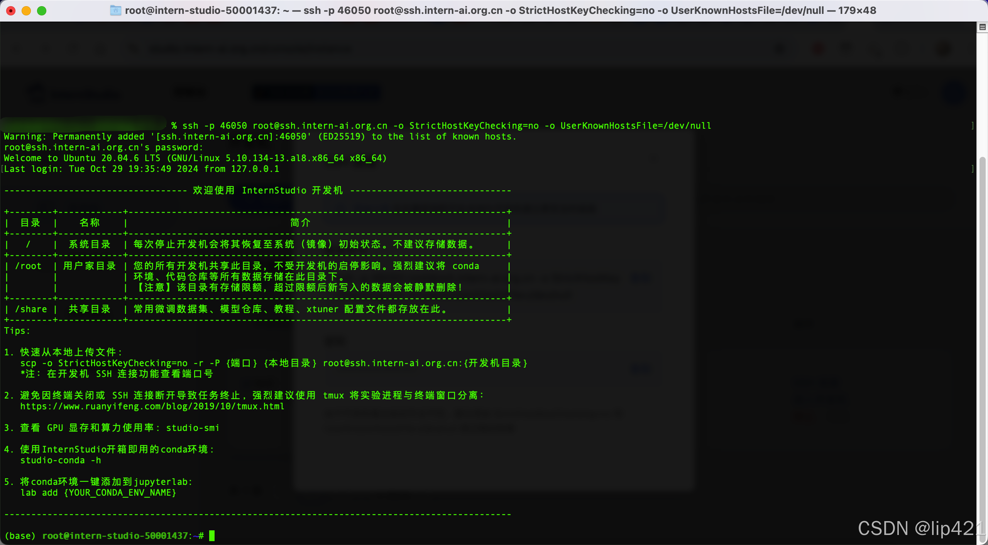Click the lab add YOUR_CONDA_ENV_NAME line
The height and width of the screenshot is (545, 988).
pos(98,493)
